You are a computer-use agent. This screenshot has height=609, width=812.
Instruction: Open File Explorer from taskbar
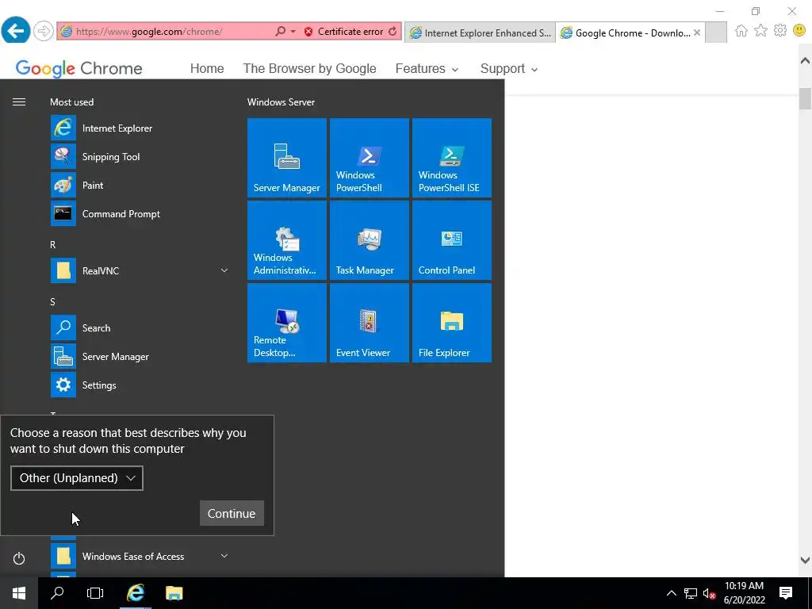pos(174,593)
